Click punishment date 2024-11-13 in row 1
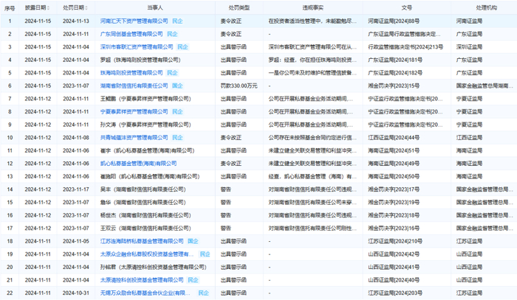Screen dimensions: 517x300 pos(76,21)
